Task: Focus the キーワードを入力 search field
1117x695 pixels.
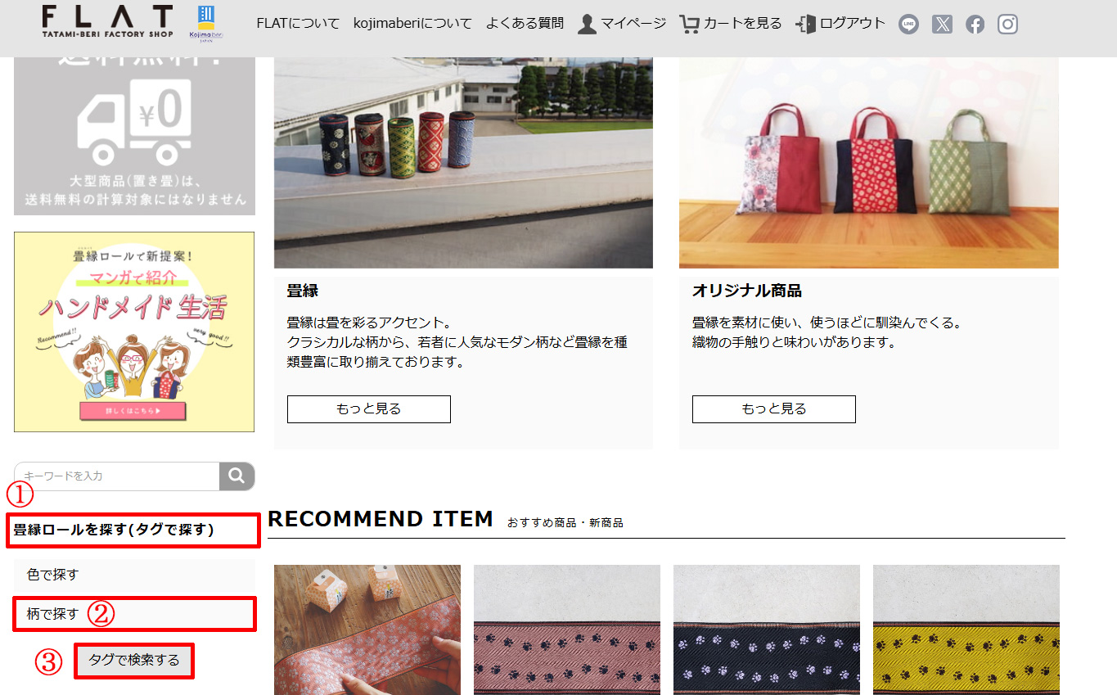Action: tap(117, 476)
